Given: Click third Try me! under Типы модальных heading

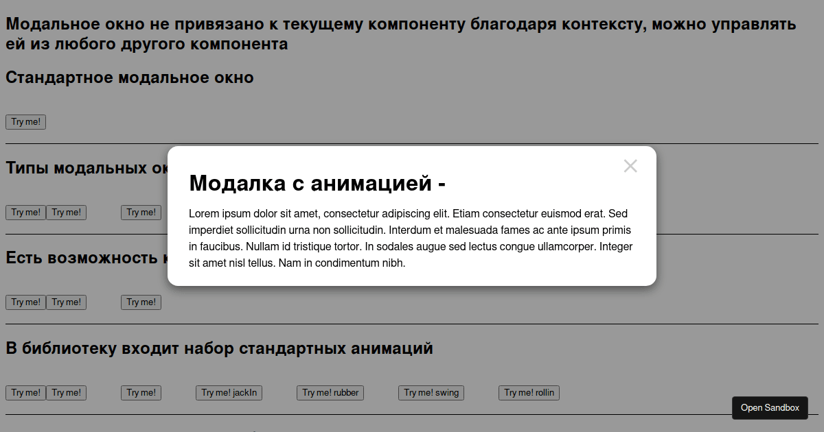Looking at the screenshot, I should click(141, 213).
